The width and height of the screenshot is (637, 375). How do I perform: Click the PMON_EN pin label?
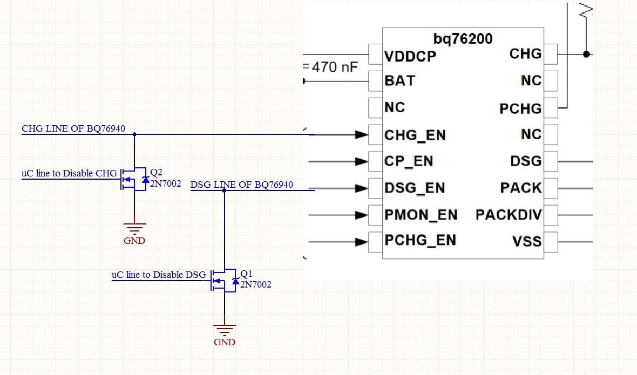421,215
